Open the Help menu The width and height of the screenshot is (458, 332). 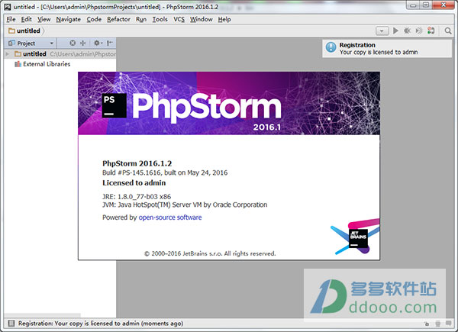click(x=224, y=19)
